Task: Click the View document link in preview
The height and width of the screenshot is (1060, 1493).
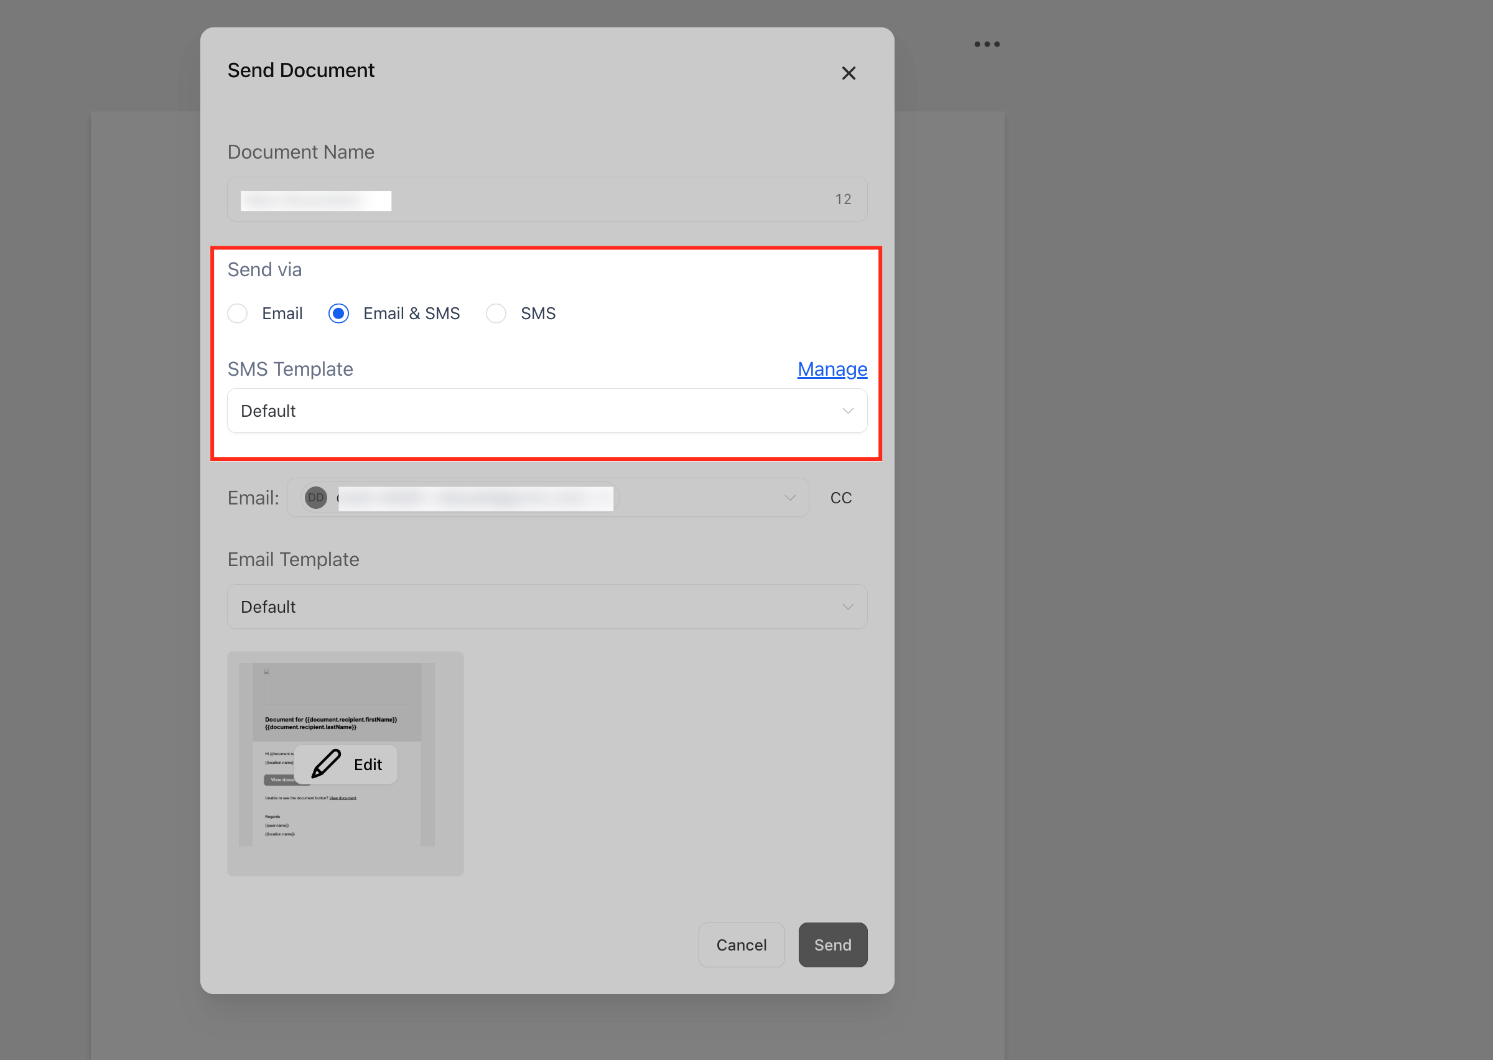Action: 343,797
